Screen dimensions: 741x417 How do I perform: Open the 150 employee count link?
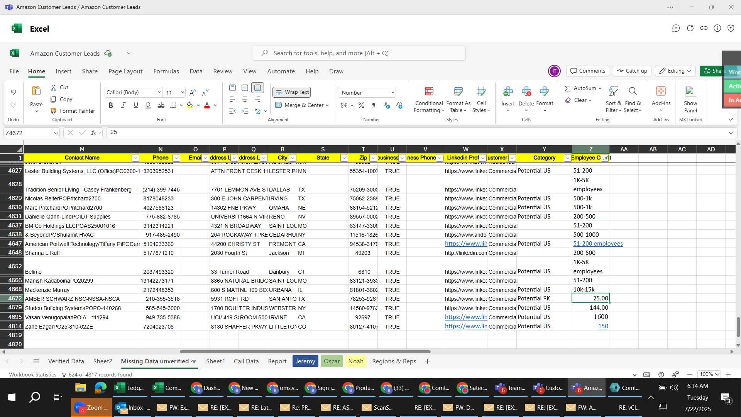(x=603, y=326)
